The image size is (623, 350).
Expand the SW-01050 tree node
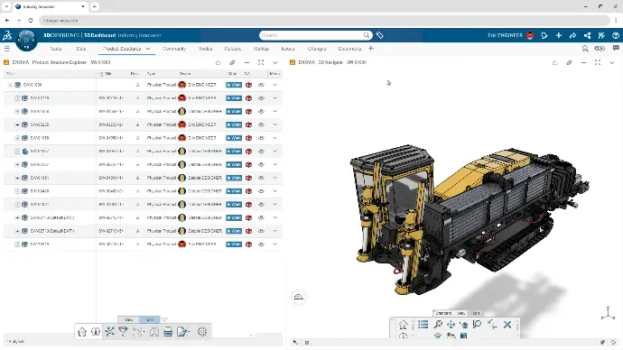[17, 138]
